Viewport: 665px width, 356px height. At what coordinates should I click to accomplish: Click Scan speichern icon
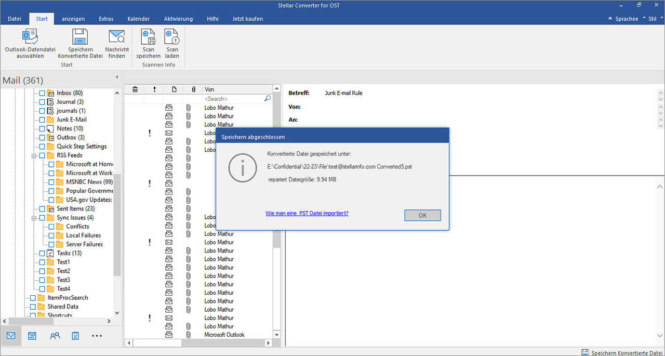point(148,37)
